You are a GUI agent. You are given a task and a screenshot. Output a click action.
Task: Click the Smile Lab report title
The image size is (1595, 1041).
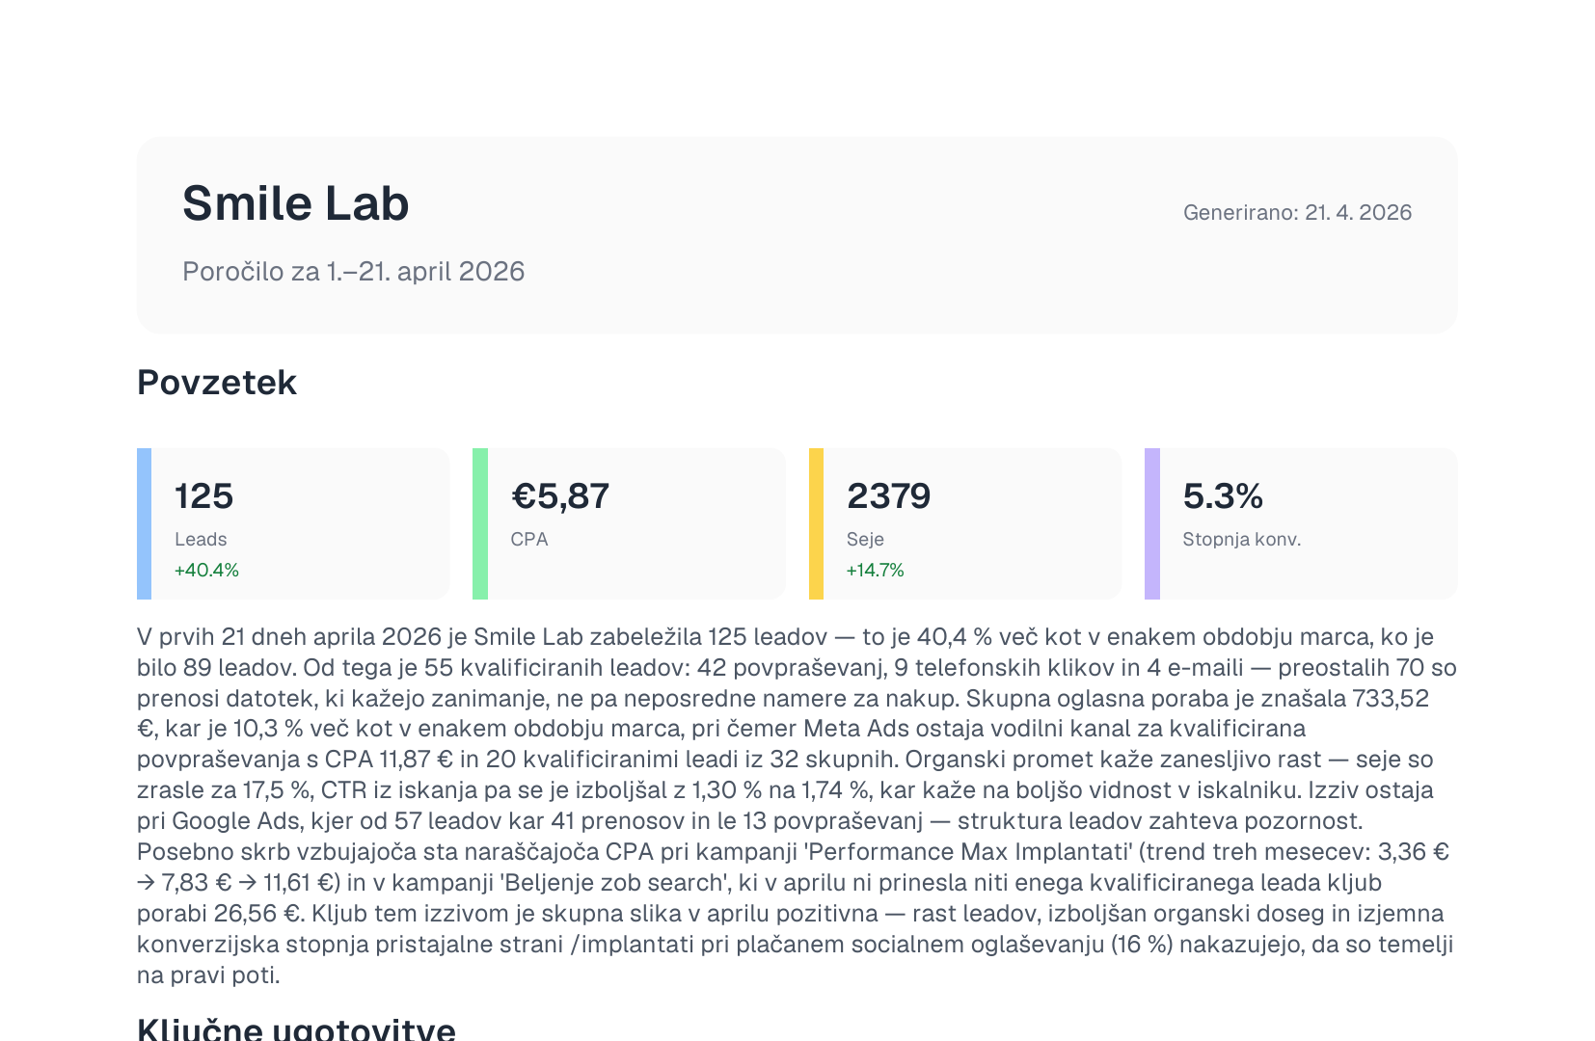point(296,203)
